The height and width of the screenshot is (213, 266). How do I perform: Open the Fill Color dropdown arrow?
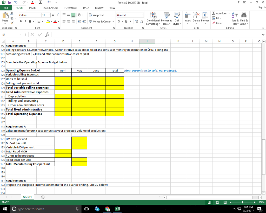(x=52, y=21)
